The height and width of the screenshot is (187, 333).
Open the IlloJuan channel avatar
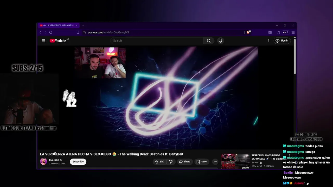[43, 161]
